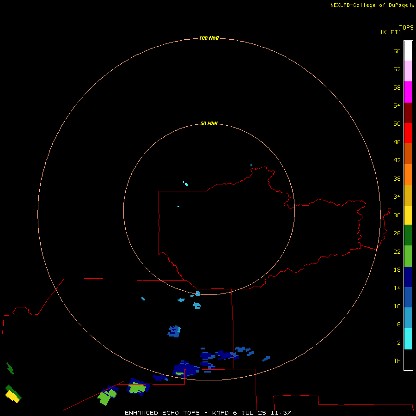The image size is (416, 416).
Task: Click the '6' legend value
Action: [399, 324]
